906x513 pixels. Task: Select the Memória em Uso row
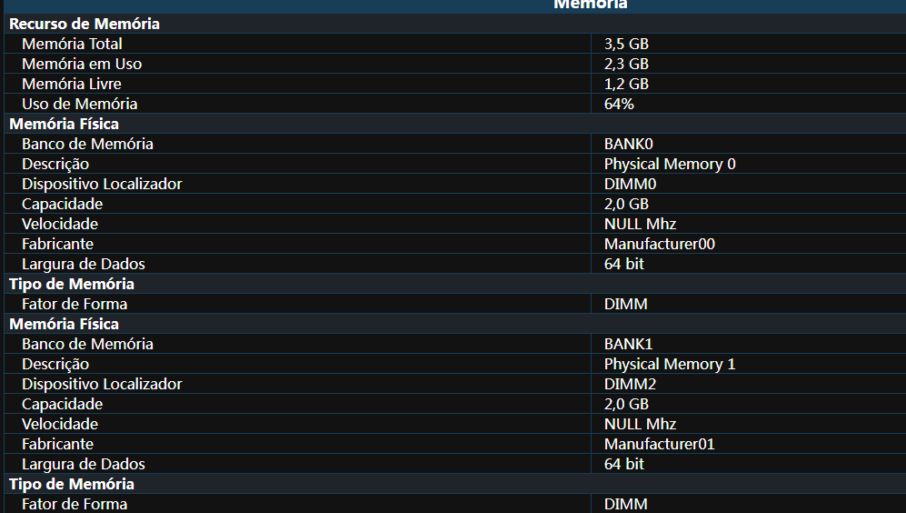[454, 64]
